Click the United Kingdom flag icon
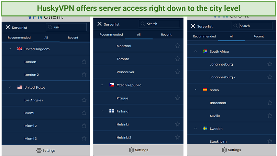277x156 pixels. click(x=20, y=49)
